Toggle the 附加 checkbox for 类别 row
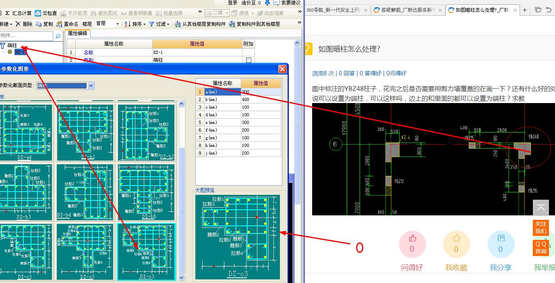 tap(249, 60)
